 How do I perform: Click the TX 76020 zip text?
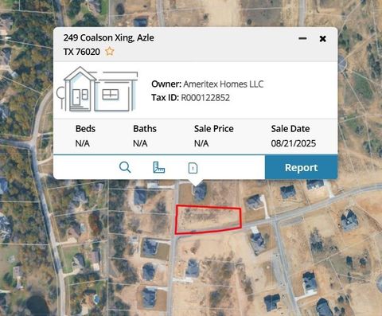82,52
